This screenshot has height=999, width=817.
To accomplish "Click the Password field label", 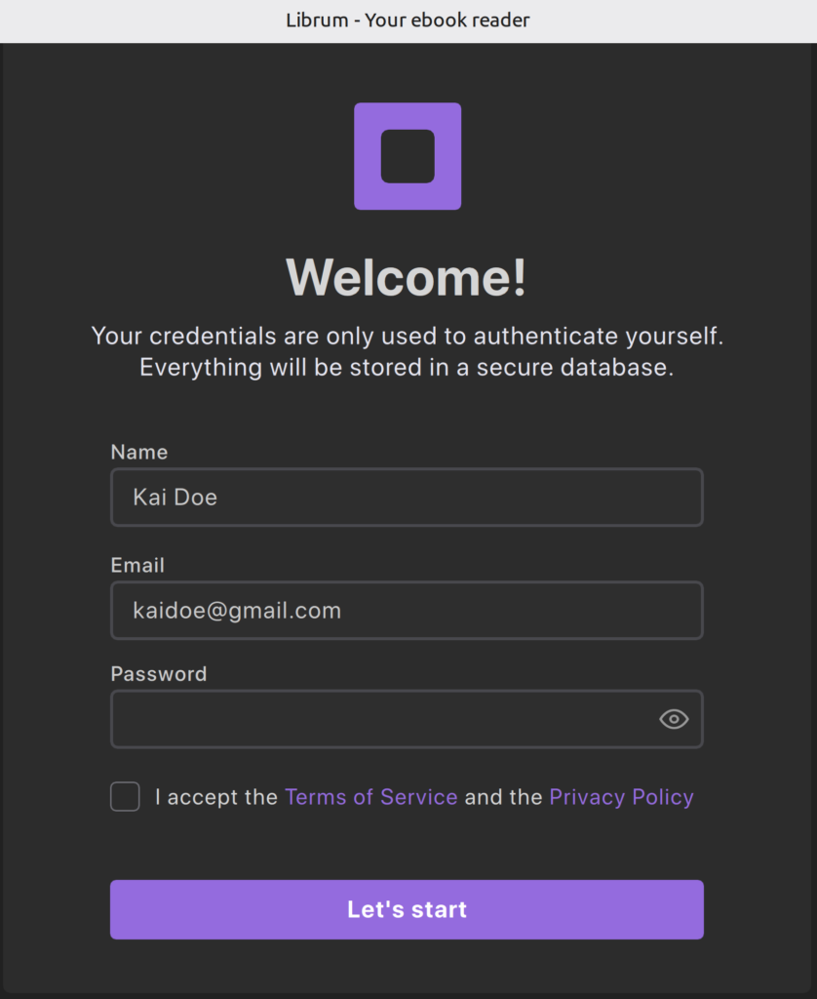I will click(x=159, y=674).
